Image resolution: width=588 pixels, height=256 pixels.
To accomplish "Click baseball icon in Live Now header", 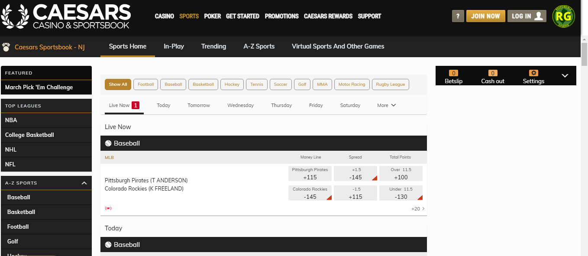I will pyautogui.click(x=108, y=143).
